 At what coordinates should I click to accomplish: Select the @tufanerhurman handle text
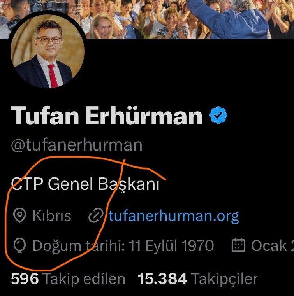point(77,145)
